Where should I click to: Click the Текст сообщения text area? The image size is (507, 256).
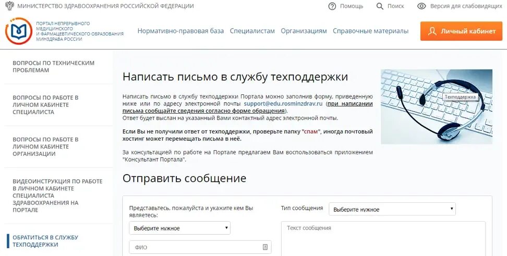(383, 239)
